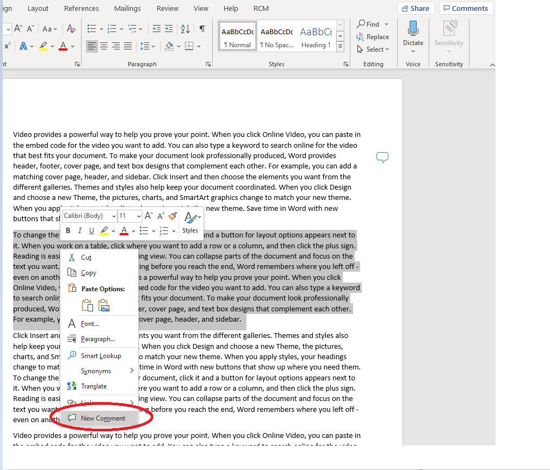The height and width of the screenshot is (470, 550).
Task: Click the Increase Indent icon
Action: (x=169, y=29)
